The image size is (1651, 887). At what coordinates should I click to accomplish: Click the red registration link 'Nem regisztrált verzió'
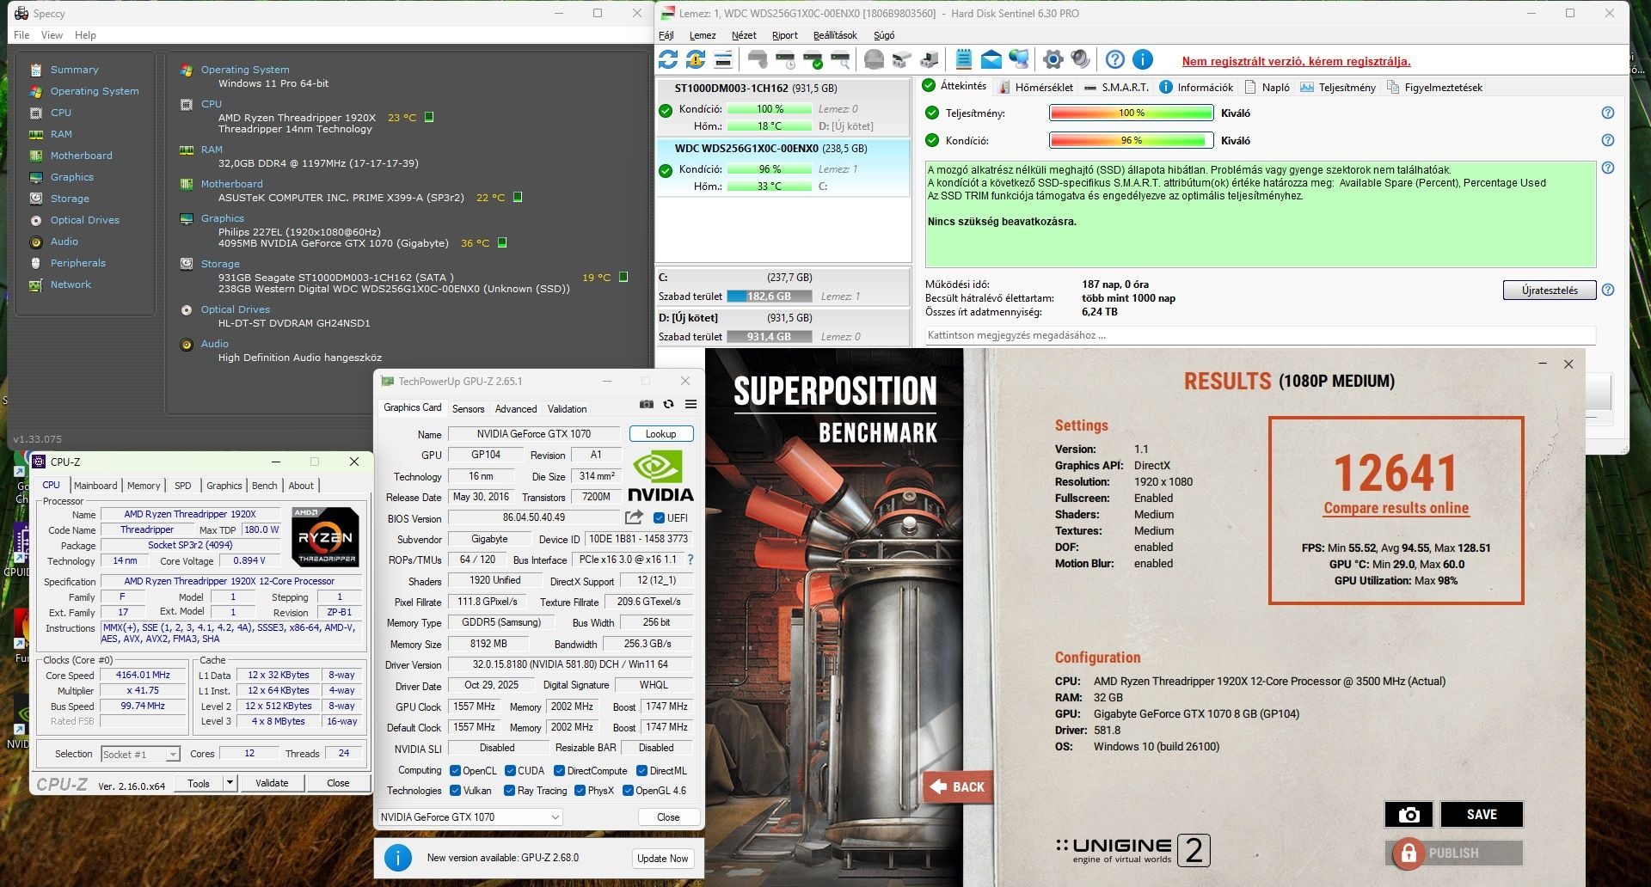pyautogui.click(x=1296, y=61)
